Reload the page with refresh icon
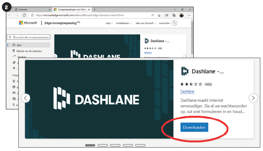This screenshot has height=151, width=263. 24,15
